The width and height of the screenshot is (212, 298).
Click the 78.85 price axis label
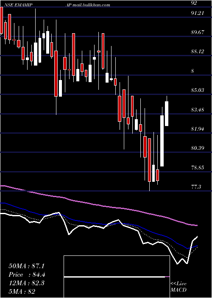(x=198, y=168)
